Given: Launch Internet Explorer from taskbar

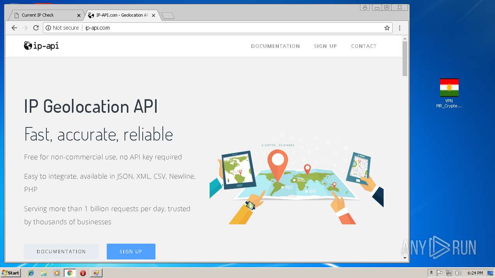Looking at the screenshot, I should tap(31, 273).
